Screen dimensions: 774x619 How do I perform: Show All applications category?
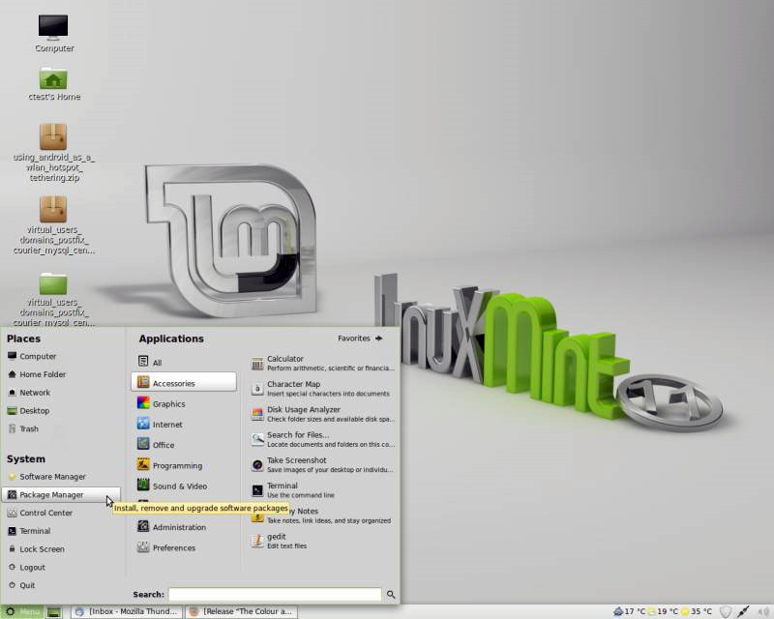point(150,362)
